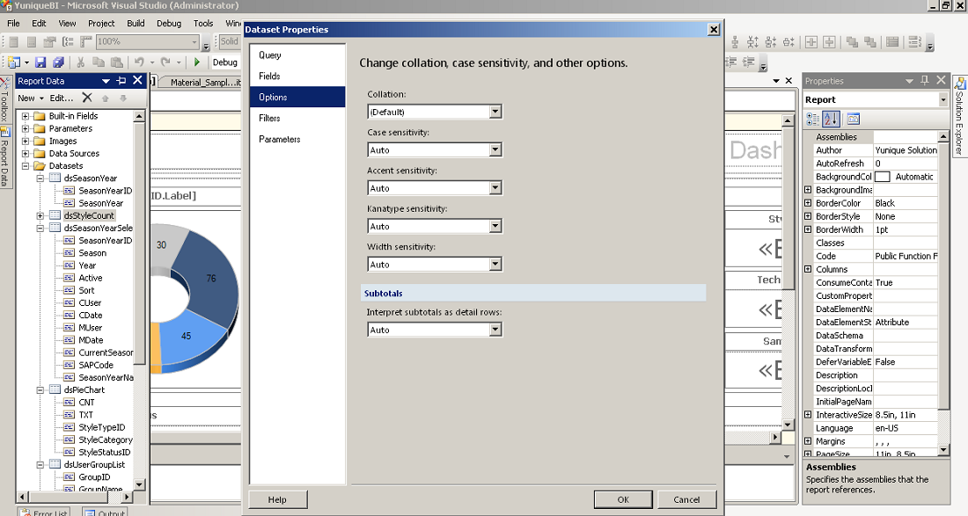This screenshot has height=516, width=968.
Task: Click Center Horizontally layout icon
Action: [x=812, y=42]
